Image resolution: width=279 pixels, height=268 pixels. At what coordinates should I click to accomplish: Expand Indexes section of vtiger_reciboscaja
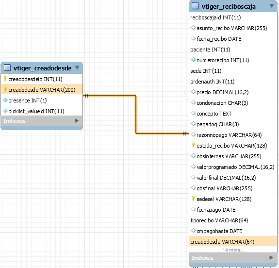coord(271,257)
